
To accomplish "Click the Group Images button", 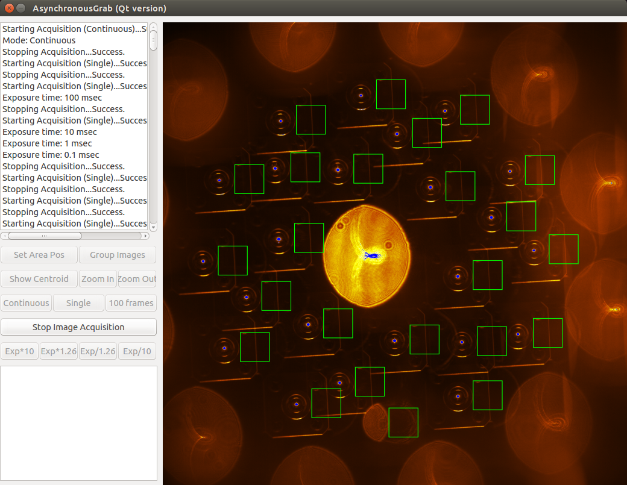I will 118,255.
